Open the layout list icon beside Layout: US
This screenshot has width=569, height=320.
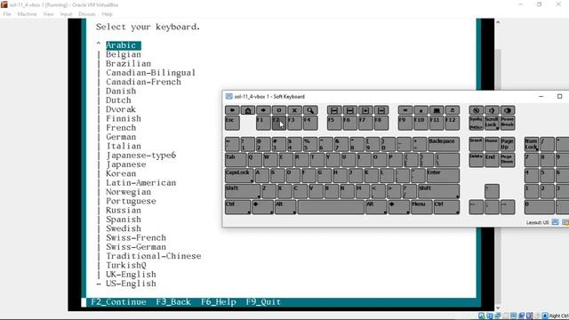click(x=555, y=222)
